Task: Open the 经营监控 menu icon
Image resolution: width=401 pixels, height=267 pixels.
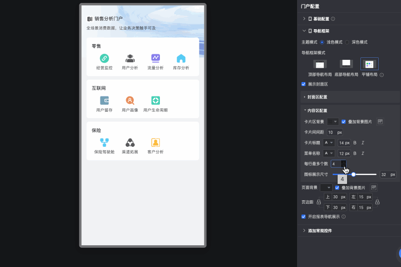Action: pyautogui.click(x=104, y=58)
